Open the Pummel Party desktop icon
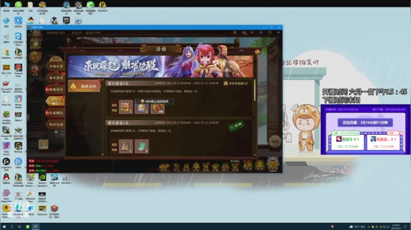Image resolution: width=411 pixels, height=230 pixels. tap(18, 70)
